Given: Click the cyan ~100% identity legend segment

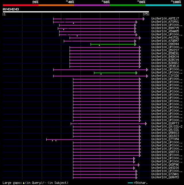Looking at the screenshot, I should pos(163,5).
